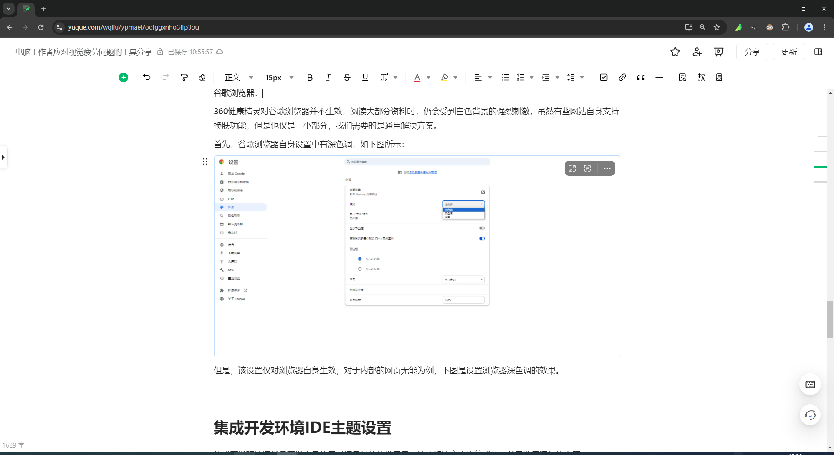Open the translate tool
This screenshot has height=455, width=834.
click(701, 77)
